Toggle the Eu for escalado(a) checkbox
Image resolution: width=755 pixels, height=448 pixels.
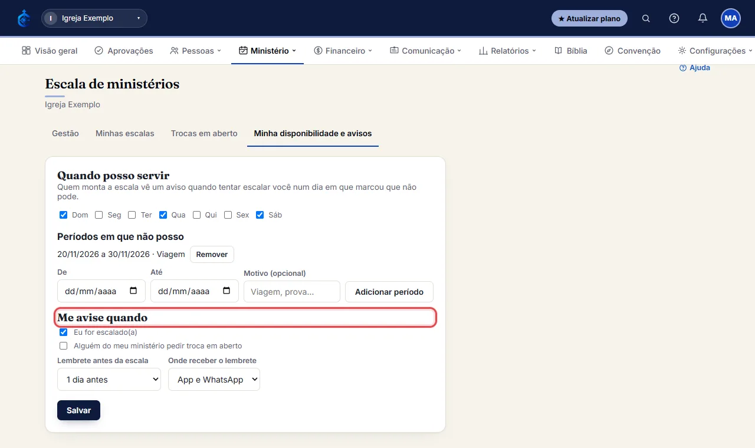[x=64, y=332]
